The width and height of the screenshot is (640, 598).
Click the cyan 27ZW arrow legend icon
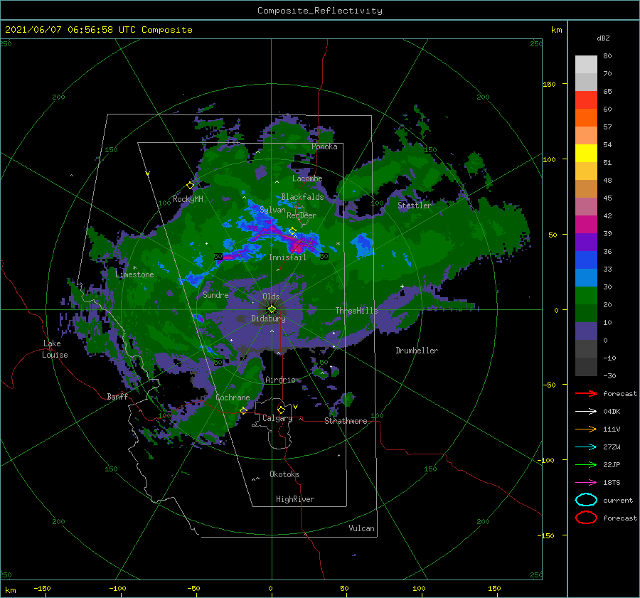point(586,447)
